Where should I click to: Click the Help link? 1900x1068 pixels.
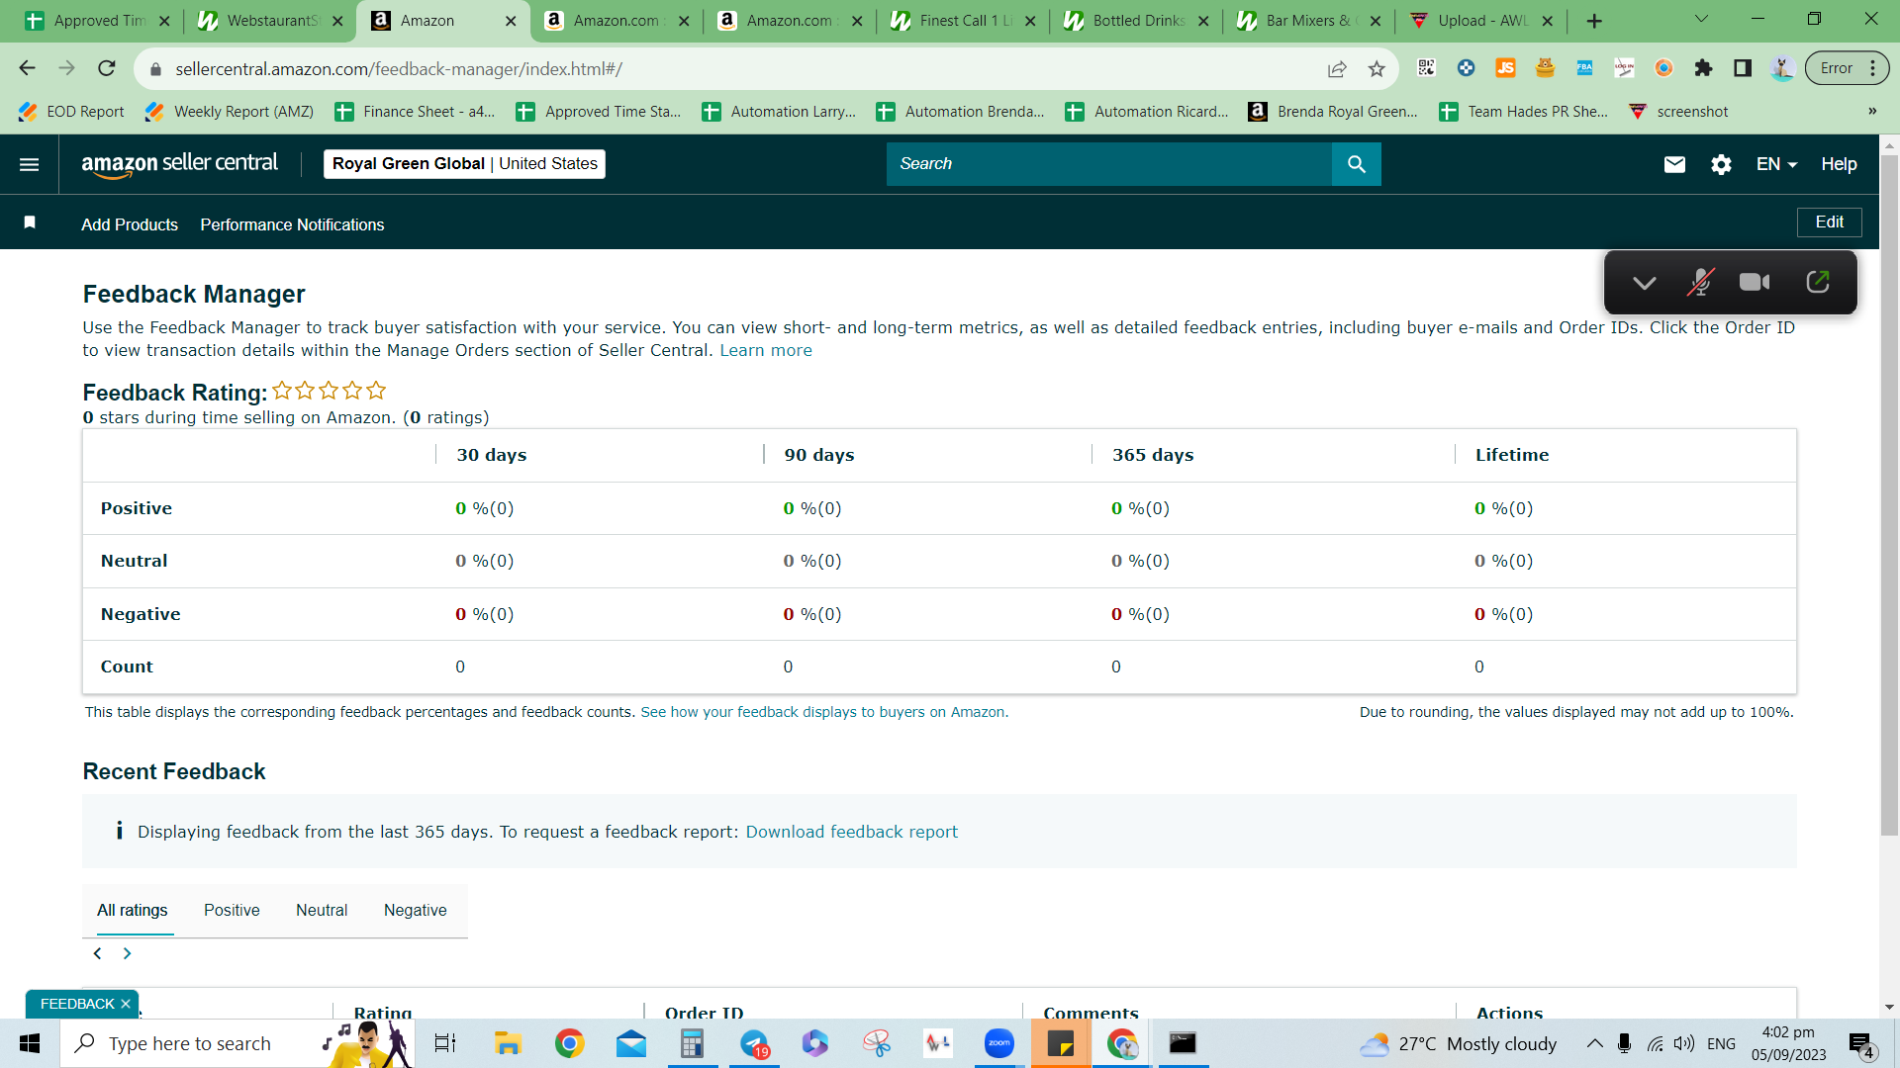[1839, 164]
